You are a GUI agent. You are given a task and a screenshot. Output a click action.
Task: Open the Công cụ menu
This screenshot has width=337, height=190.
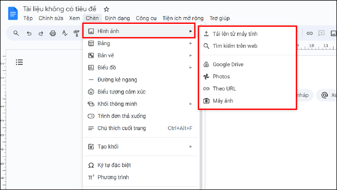146,18
